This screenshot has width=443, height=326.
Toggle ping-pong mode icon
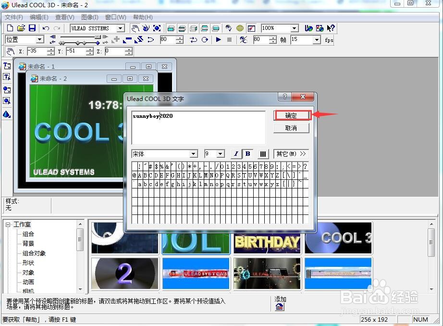coord(193,39)
